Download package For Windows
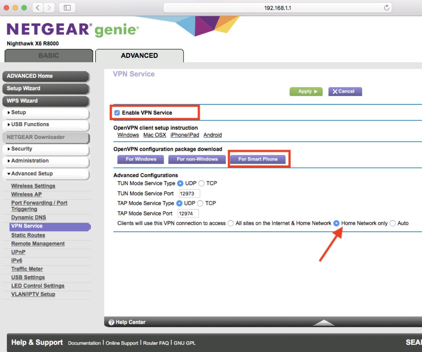 coord(141,159)
